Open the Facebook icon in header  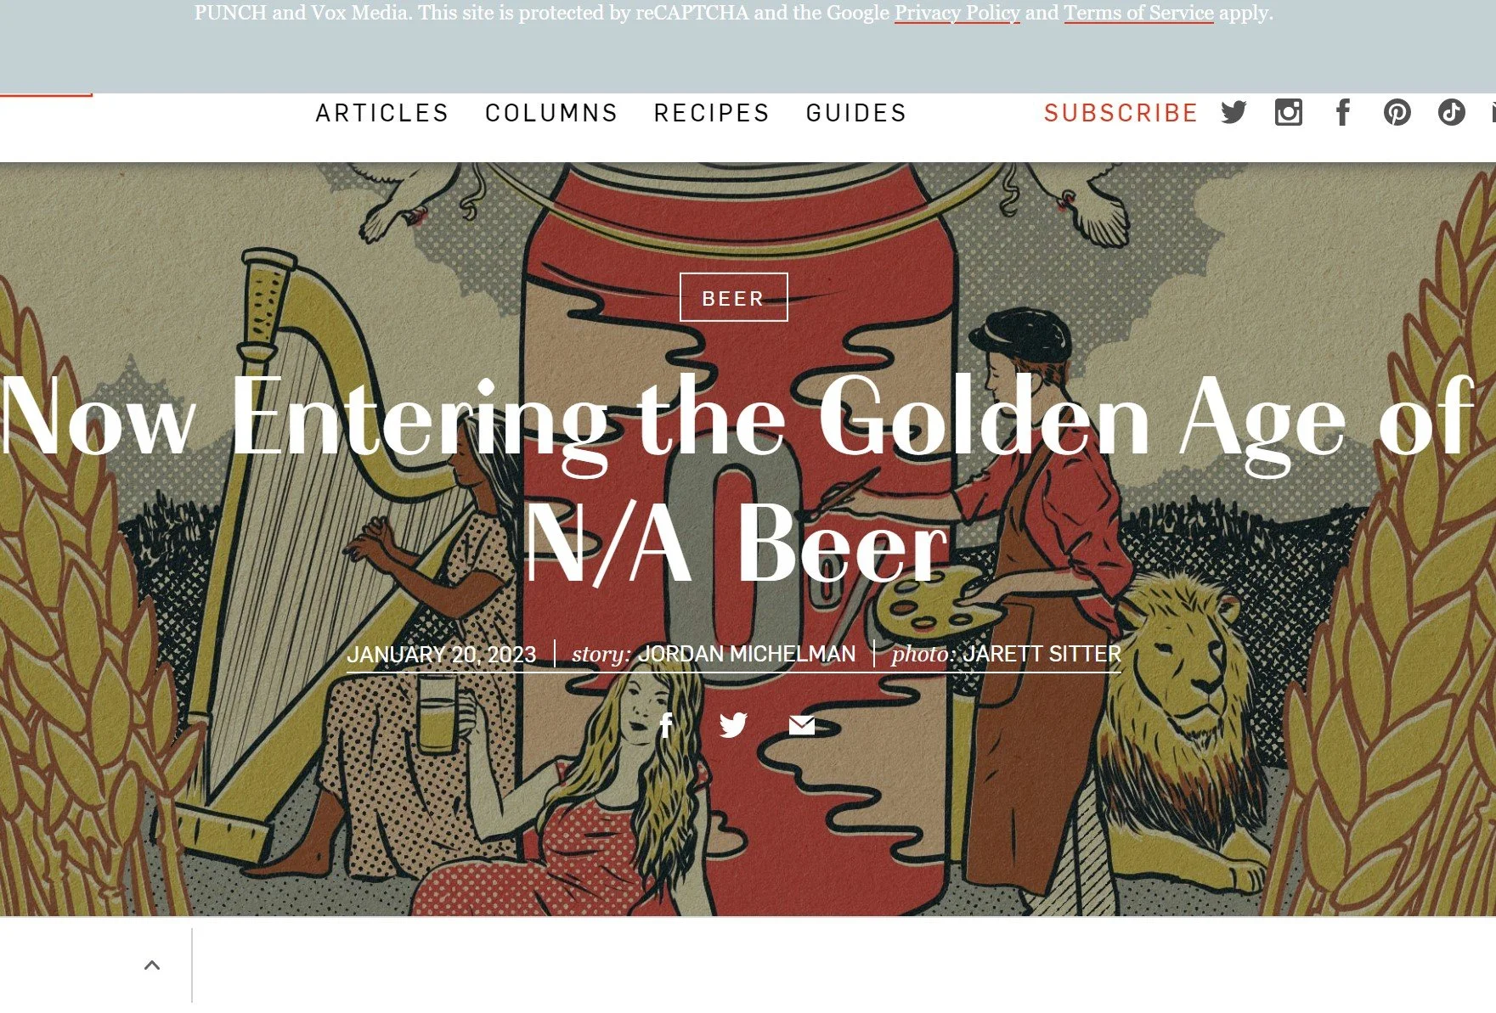click(x=1343, y=112)
